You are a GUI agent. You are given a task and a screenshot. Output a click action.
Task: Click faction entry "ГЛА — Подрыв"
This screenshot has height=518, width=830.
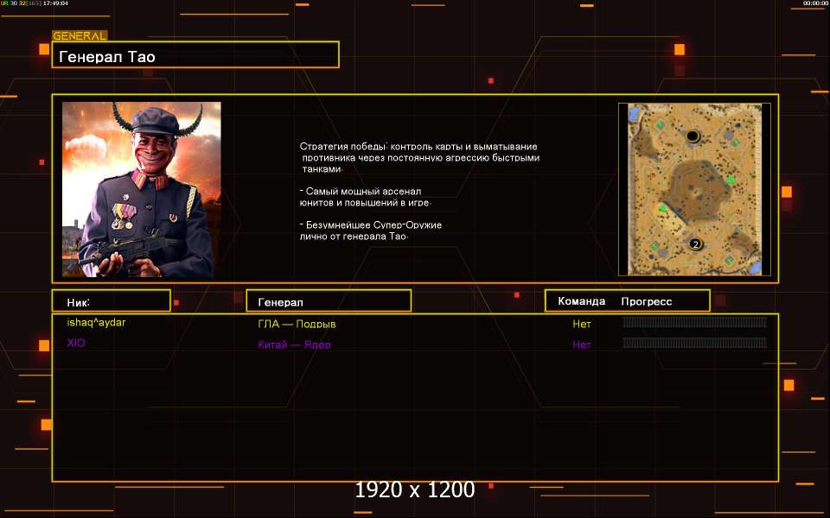[x=297, y=324]
